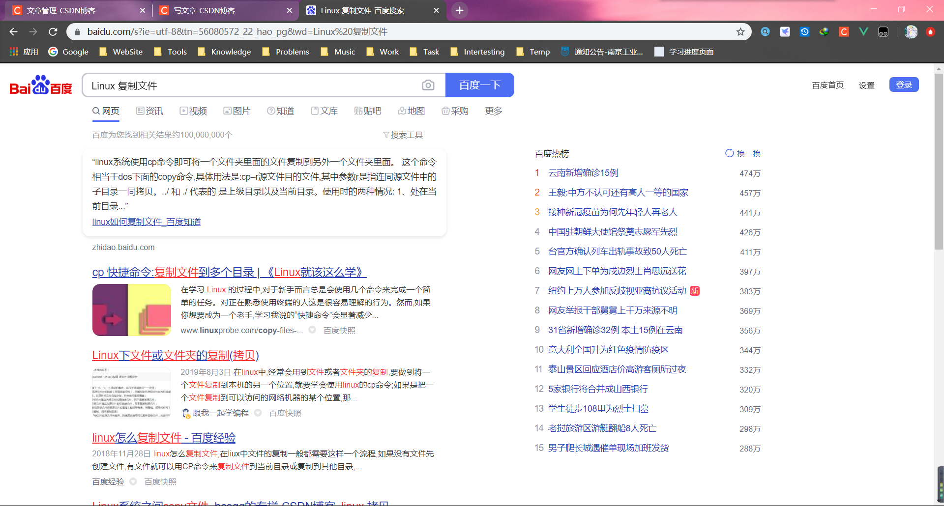Click the CSDN extension icon in toolbar
Image resolution: width=944 pixels, height=506 pixels.
tap(844, 32)
